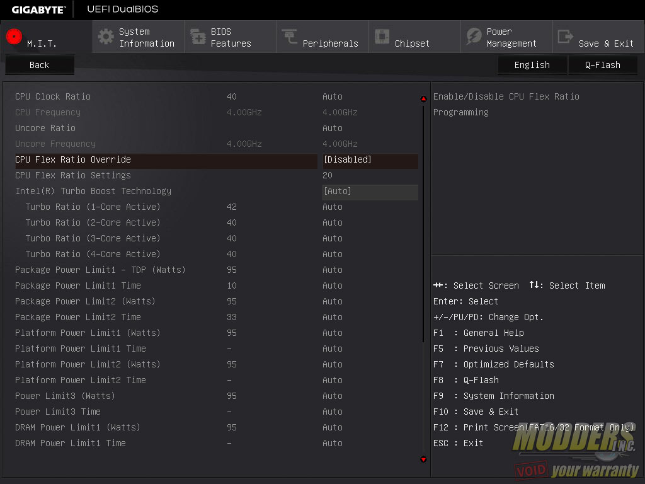
Task: Select Platform Power Limit1 Time Auto value
Action: point(333,349)
